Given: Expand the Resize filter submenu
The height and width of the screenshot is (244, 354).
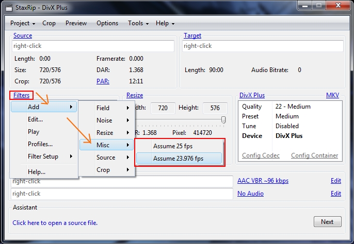Looking at the screenshot, I should coord(106,133).
